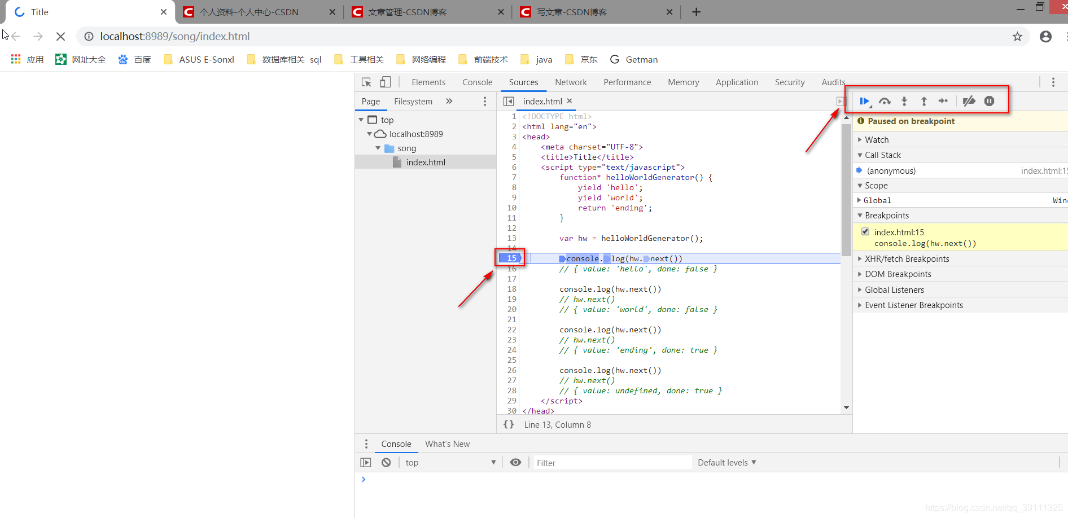
Task: Clear the console output
Action: tap(386, 463)
